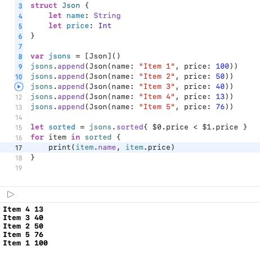Click the price value 13 in code
260x255 pixels.
[220, 97]
